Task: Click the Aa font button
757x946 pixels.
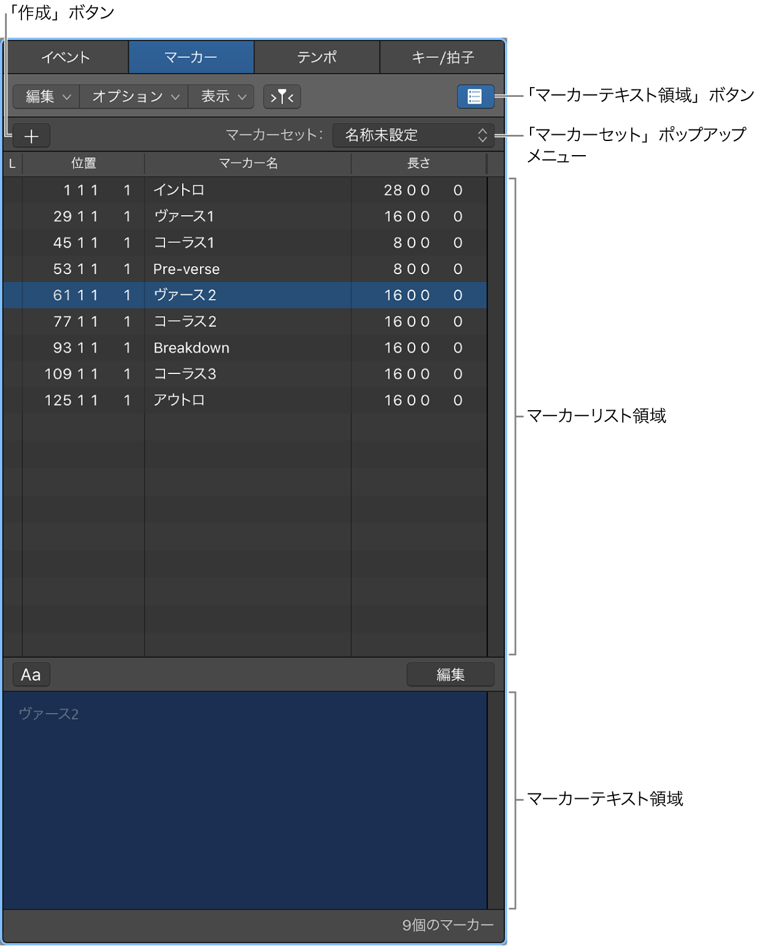Action: pos(31,675)
